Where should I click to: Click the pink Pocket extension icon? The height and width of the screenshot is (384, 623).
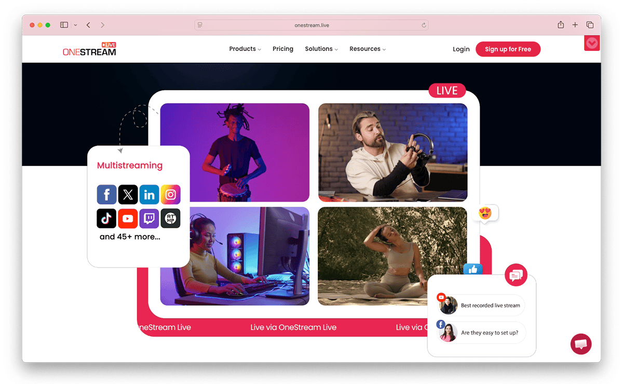click(592, 43)
